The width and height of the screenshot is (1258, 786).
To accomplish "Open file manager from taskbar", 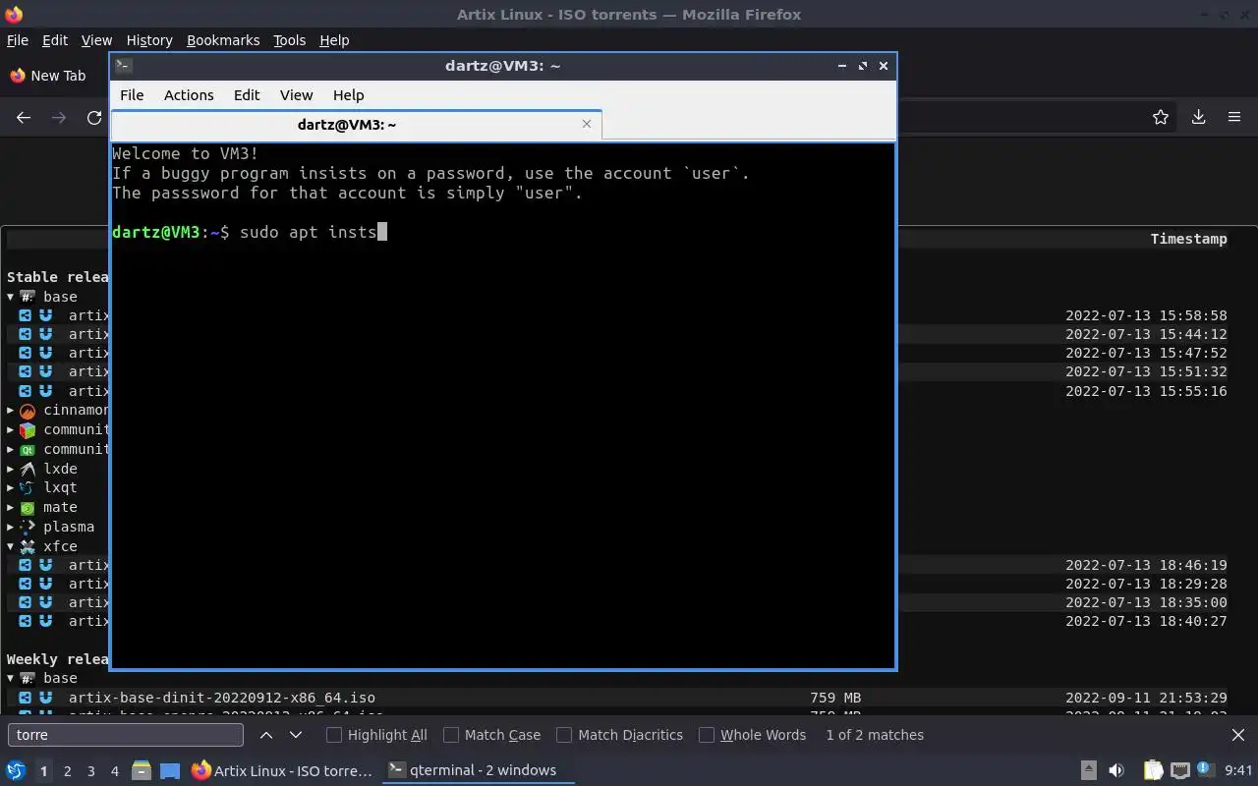I will (x=142, y=770).
